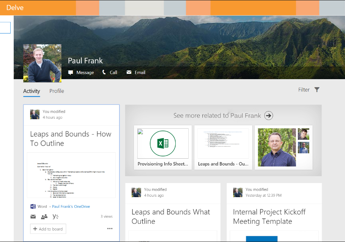This screenshot has height=242, width=345.
Task: Open the large related person photo
Action: tap(277, 147)
